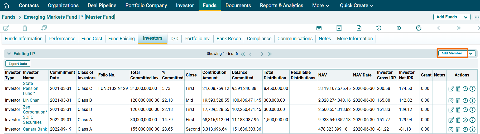Click the clone record icon in toolbar
480x134 pixels.
[44, 28]
